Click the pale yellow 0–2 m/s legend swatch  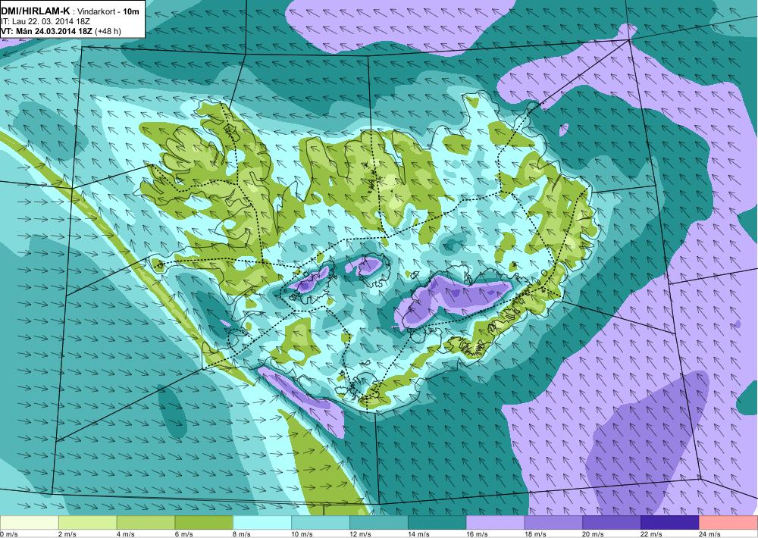point(29,523)
